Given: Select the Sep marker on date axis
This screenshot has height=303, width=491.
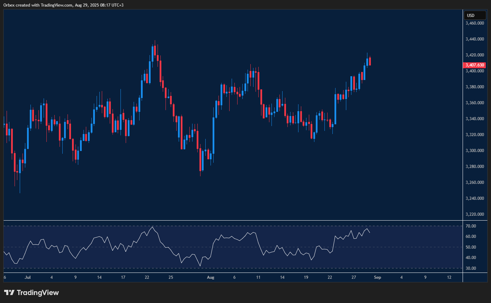Looking at the screenshot, I should 377,277.
